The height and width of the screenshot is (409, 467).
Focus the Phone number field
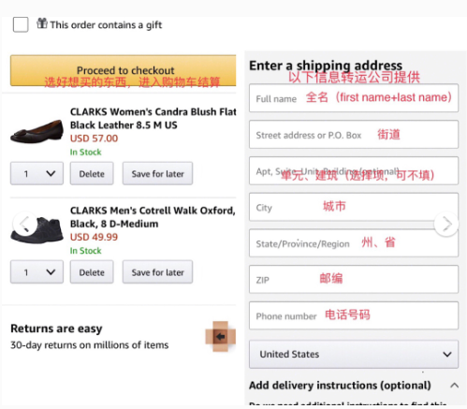pyautogui.click(x=354, y=315)
